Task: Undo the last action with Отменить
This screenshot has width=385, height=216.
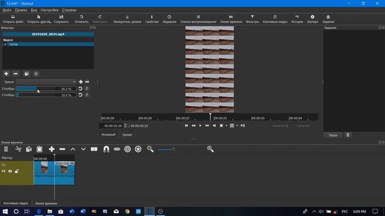Action: pos(81,19)
